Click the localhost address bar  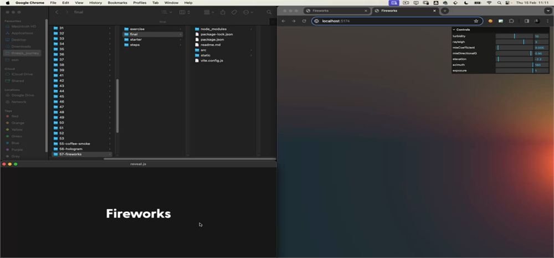(x=397, y=21)
